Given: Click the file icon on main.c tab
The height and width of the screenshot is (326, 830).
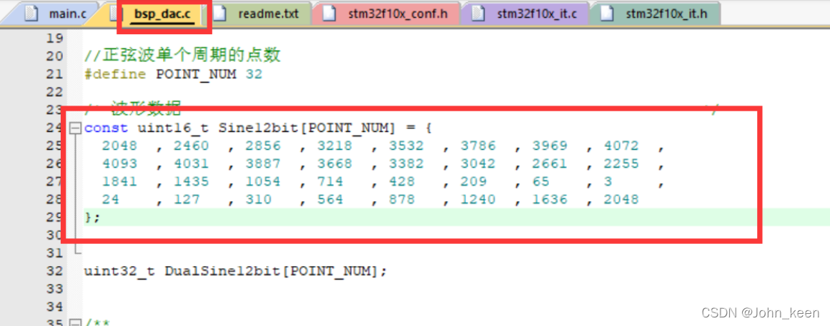Looking at the screenshot, I should coord(31,14).
